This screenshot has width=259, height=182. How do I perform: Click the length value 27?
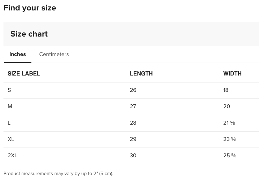point(133,106)
